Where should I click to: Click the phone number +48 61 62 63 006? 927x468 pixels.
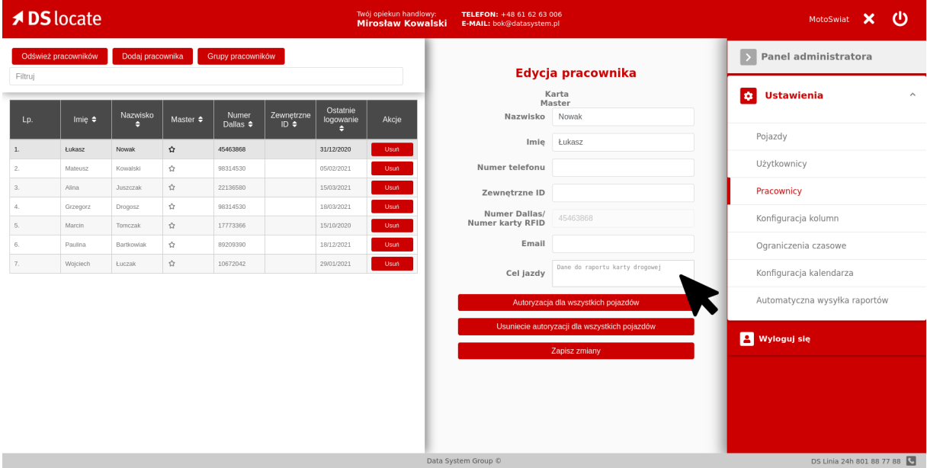(531, 14)
